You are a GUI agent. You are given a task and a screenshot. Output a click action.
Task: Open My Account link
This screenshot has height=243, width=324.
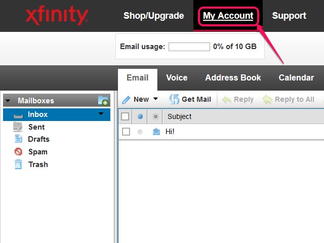pyautogui.click(x=228, y=16)
